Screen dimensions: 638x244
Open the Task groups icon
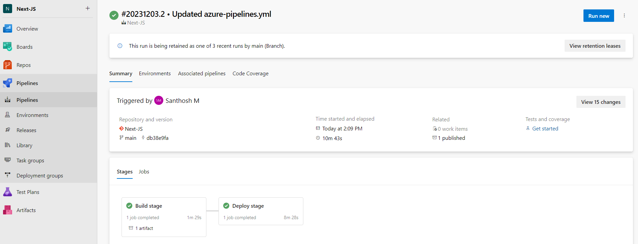[7, 160]
